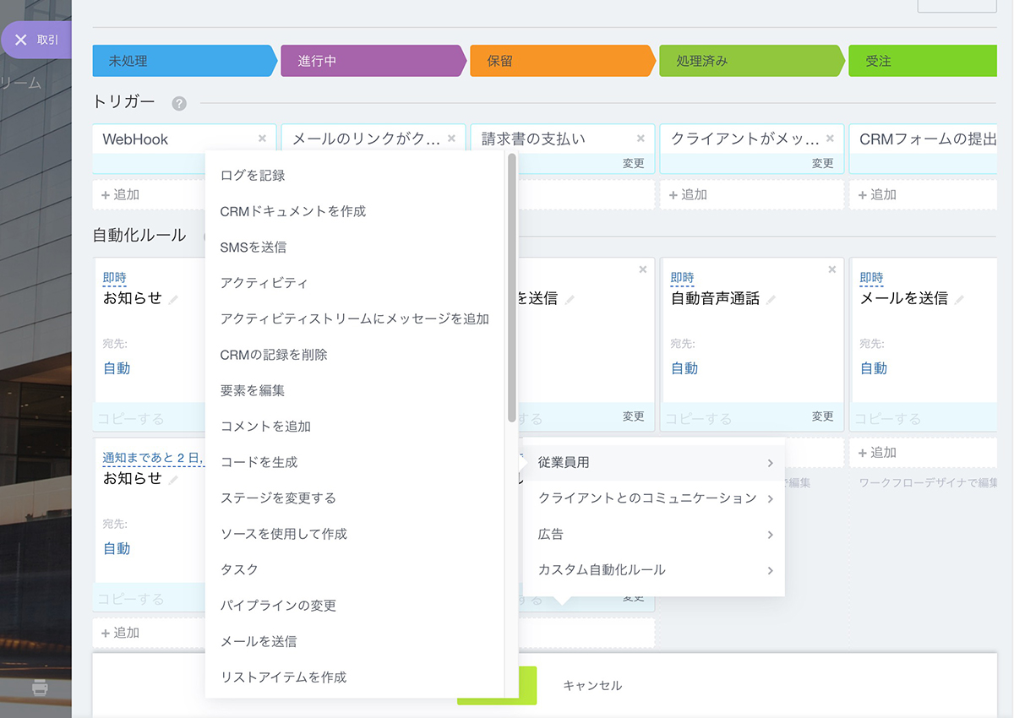Screen dimensions: 1014x718
Task: Open ワークフローデザイナで編集 in 受注 column
Action: [928, 483]
